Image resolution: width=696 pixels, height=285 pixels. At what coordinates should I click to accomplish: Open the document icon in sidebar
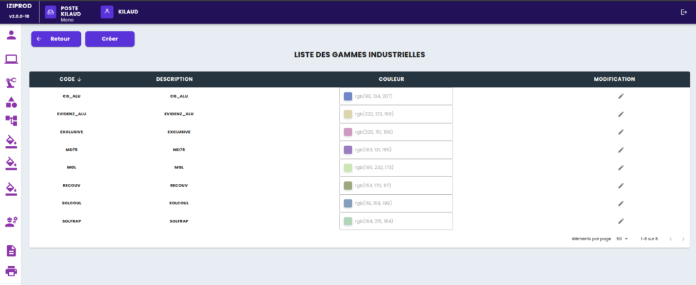pyautogui.click(x=11, y=250)
